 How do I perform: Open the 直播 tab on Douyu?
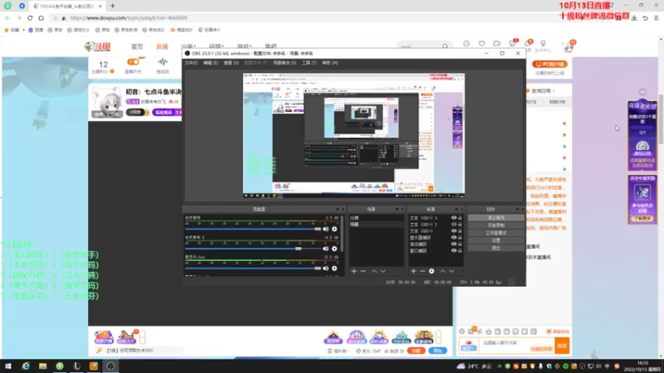tap(162, 46)
